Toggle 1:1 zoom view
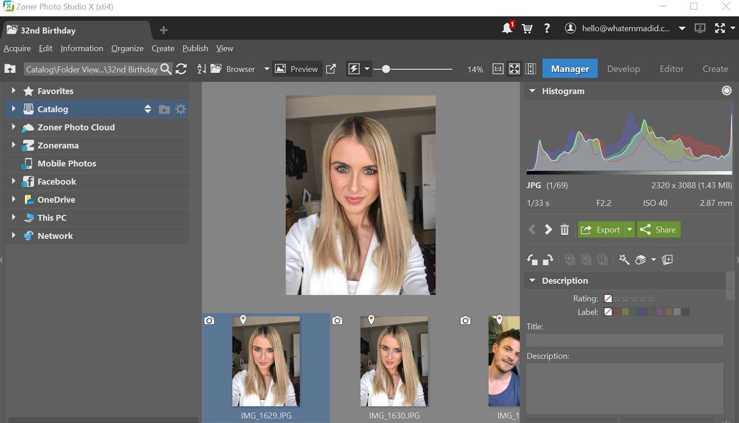The image size is (739, 423). click(498, 69)
